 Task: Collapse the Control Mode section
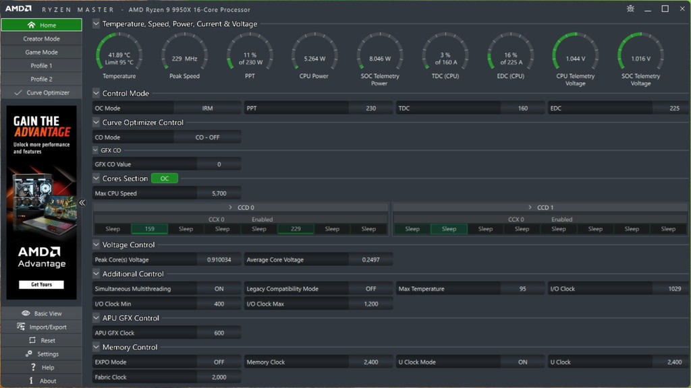tap(96, 94)
